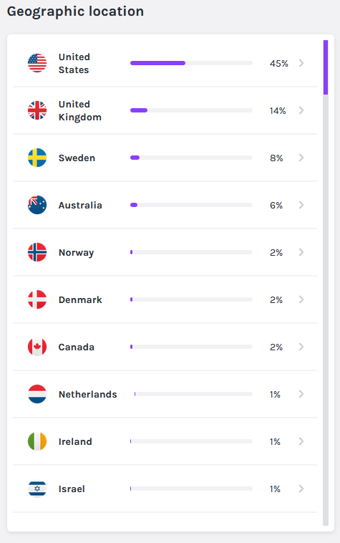Expand the Sweden row chevron

tap(301, 158)
